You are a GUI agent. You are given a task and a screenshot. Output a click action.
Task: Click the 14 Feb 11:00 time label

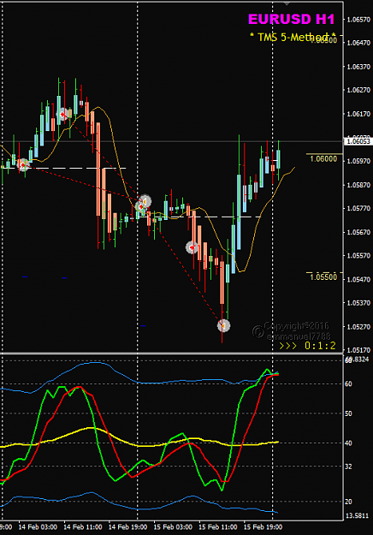pos(82,527)
